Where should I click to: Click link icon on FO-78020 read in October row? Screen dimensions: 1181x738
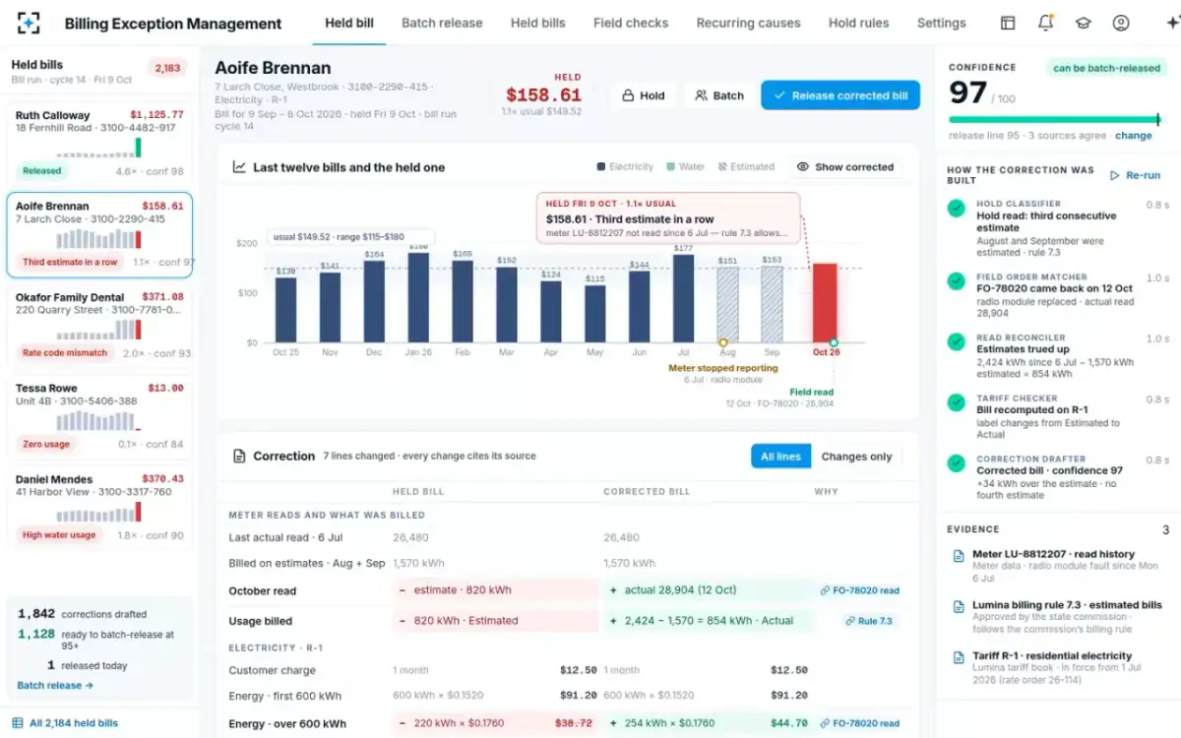pyautogui.click(x=825, y=591)
